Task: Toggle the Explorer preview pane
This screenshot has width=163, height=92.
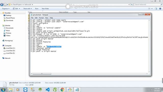Action: [156, 9]
